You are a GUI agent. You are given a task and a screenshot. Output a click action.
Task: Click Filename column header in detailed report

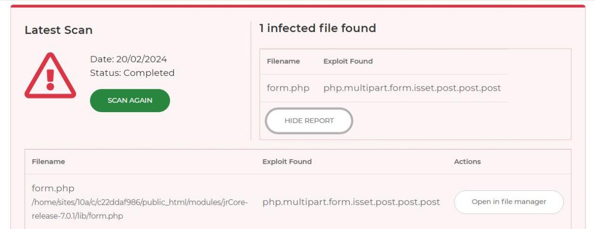(x=48, y=162)
